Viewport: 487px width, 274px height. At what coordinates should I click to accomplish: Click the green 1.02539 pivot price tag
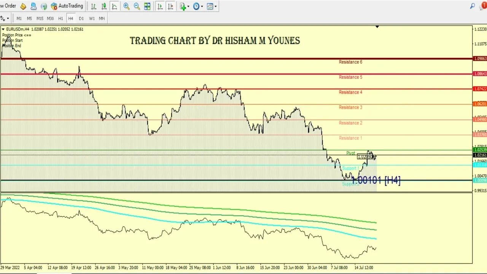point(480,150)
